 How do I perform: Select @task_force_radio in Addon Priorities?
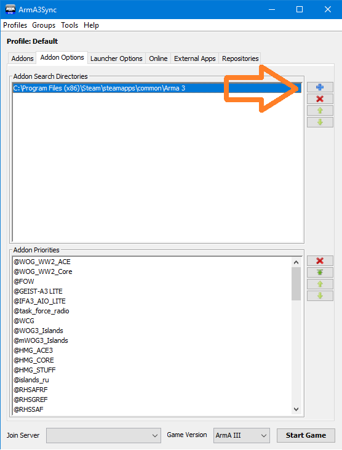click(42, 311)
